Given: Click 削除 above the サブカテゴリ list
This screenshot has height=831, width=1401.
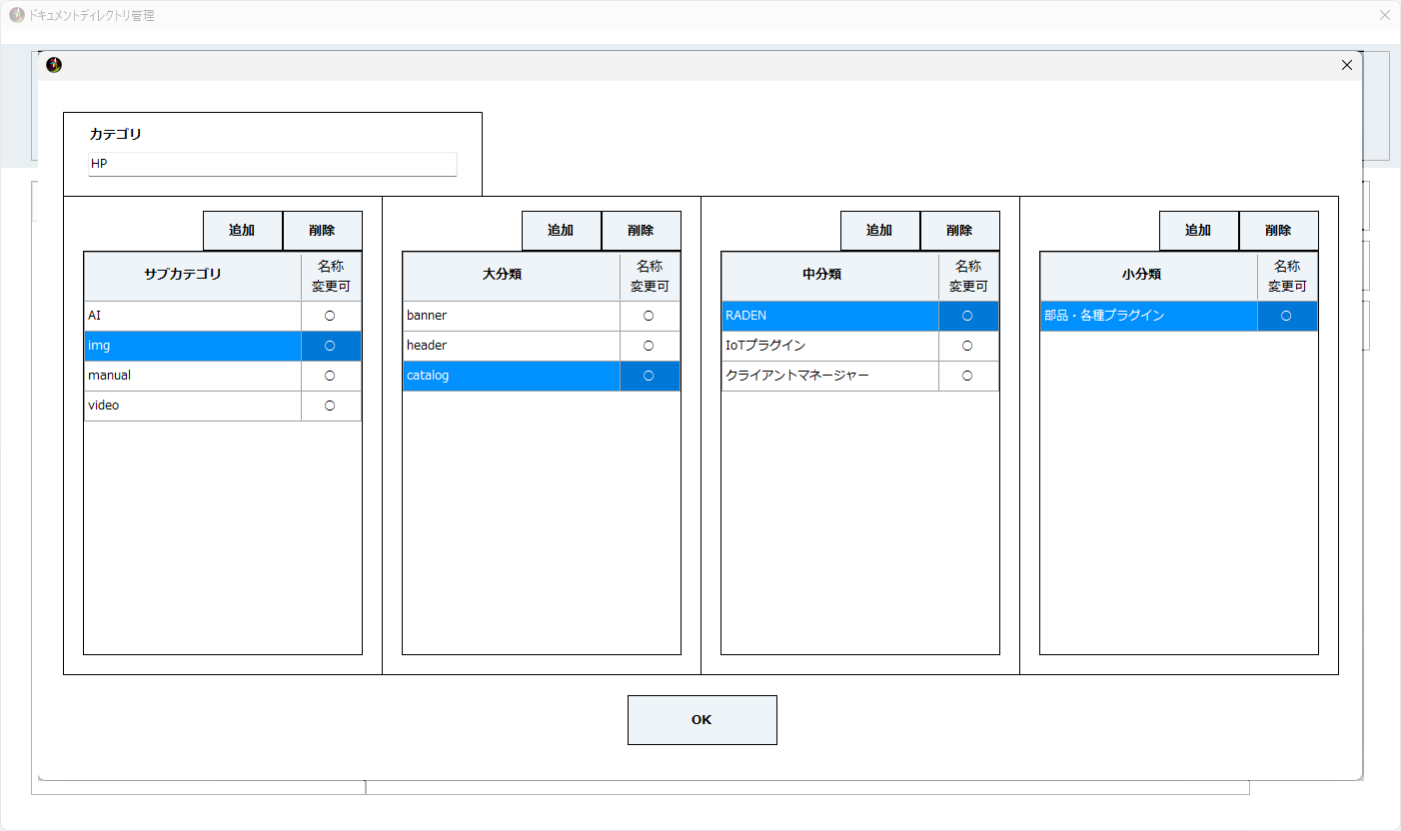Looking at the screenshot, I should (x=323, y=231).
